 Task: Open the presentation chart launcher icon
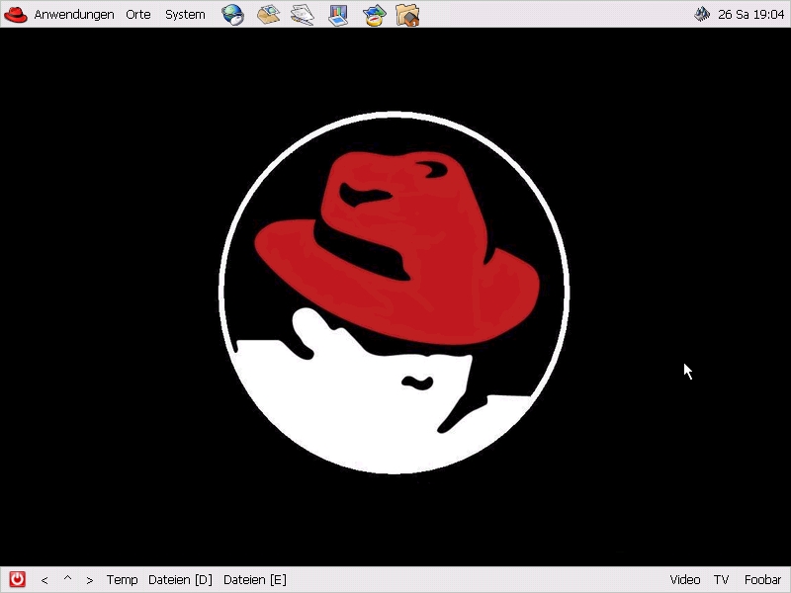pyautogui.click(x=338, y=14)
